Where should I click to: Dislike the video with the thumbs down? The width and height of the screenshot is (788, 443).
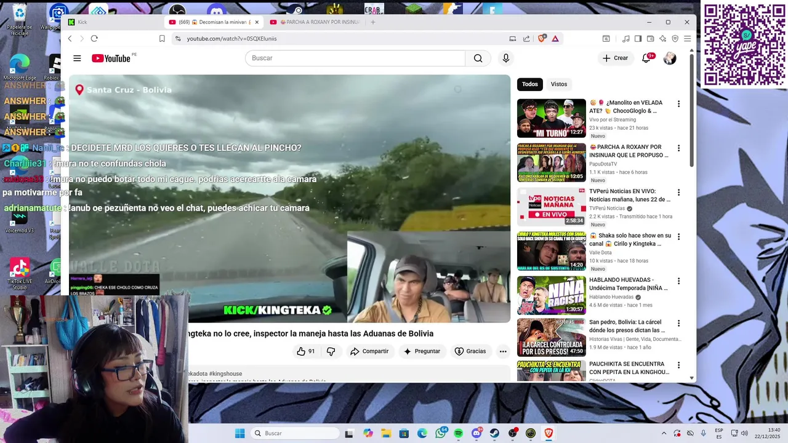click(331, 351)
